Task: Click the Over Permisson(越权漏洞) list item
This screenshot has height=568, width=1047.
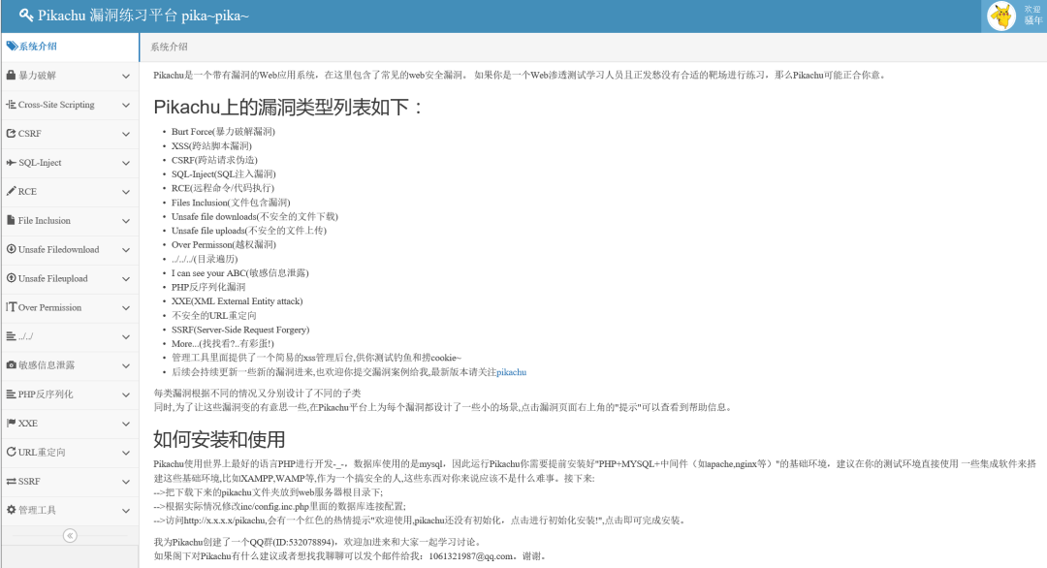Action: click(224, 244)
